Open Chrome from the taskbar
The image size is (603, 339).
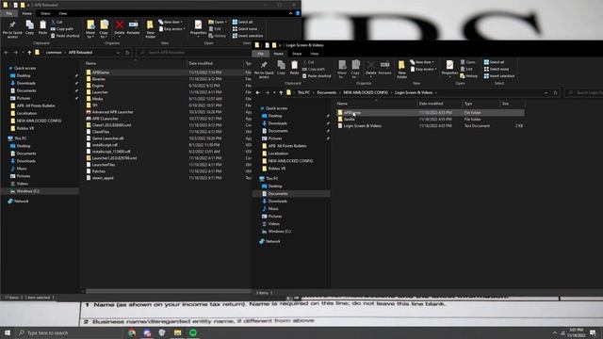(x=132, y=332)
